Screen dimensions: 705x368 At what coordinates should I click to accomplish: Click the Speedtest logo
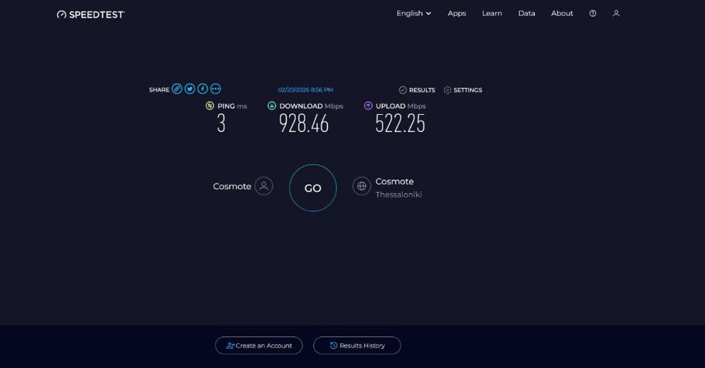[91, 14]
